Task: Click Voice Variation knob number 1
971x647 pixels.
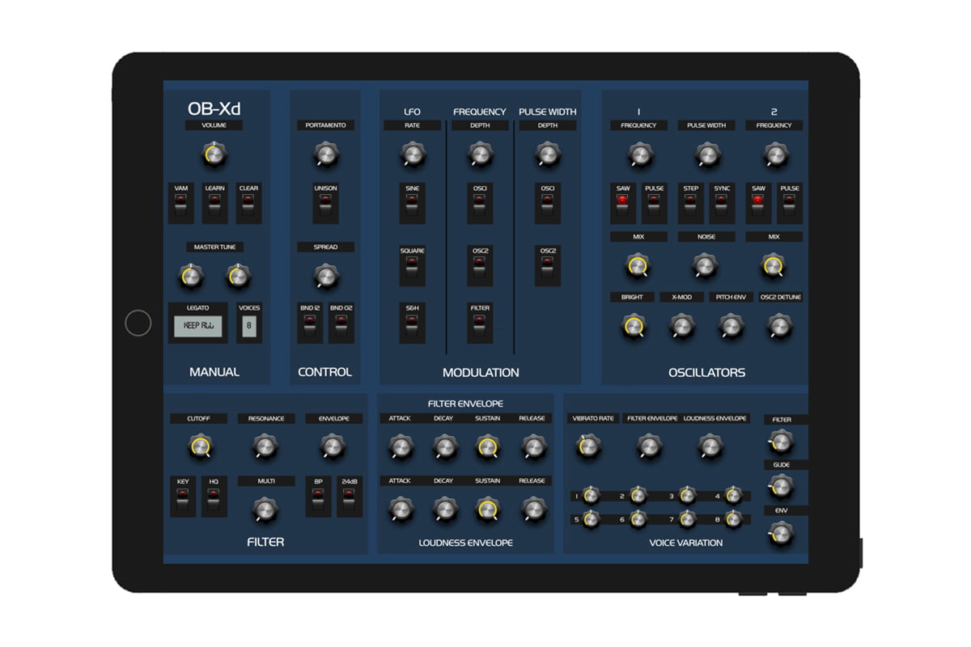Action: [591, 496]
